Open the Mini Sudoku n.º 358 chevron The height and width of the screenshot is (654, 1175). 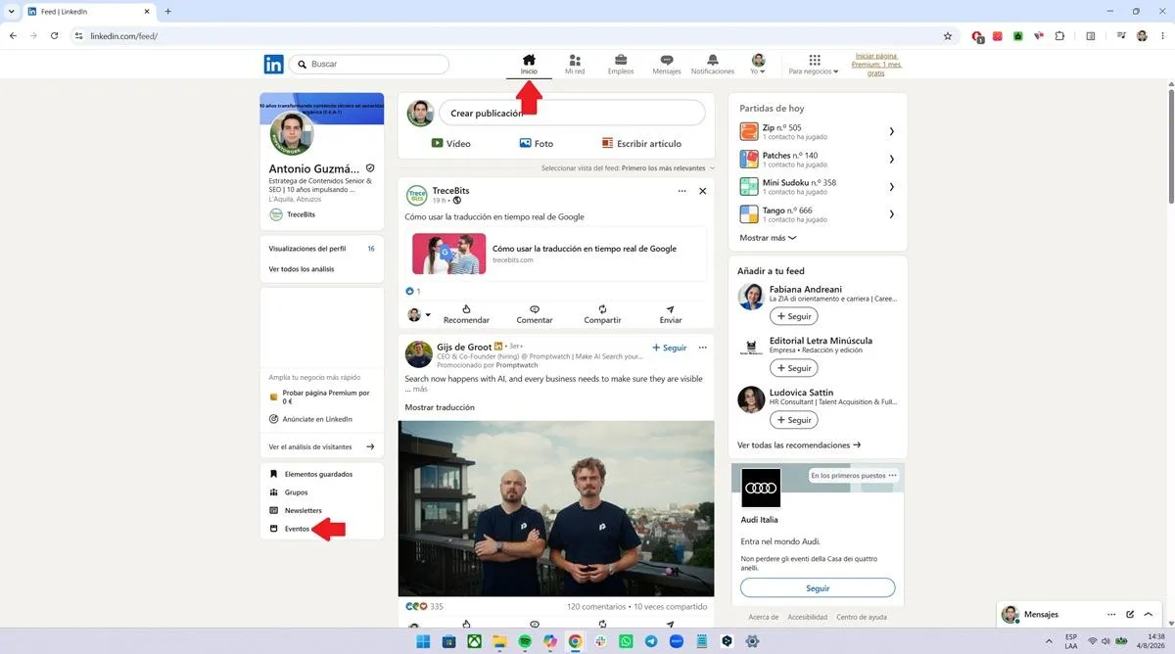[x=891, y=186]
